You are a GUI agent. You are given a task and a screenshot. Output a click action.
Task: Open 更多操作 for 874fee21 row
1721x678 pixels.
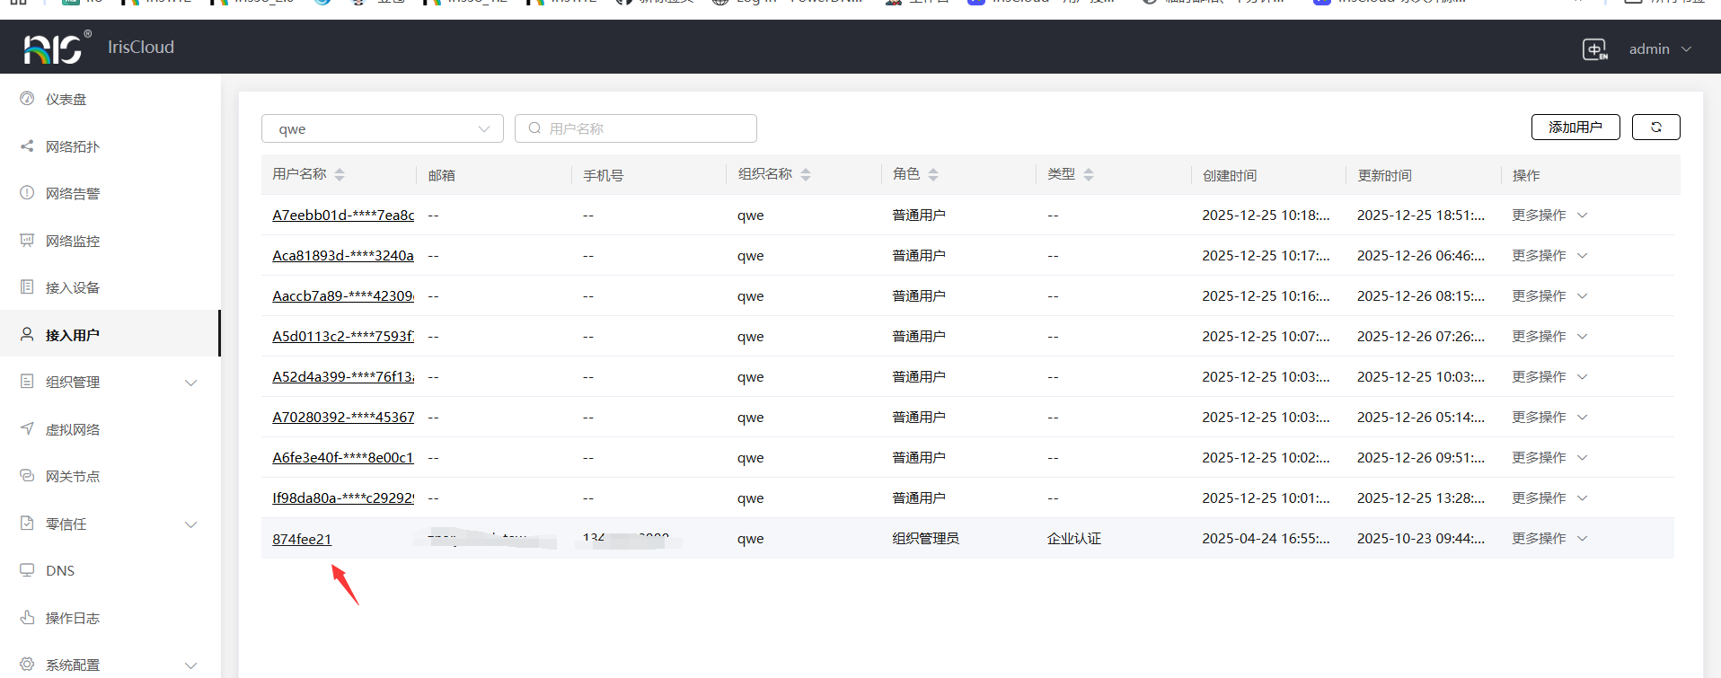tap(1549, 539)
